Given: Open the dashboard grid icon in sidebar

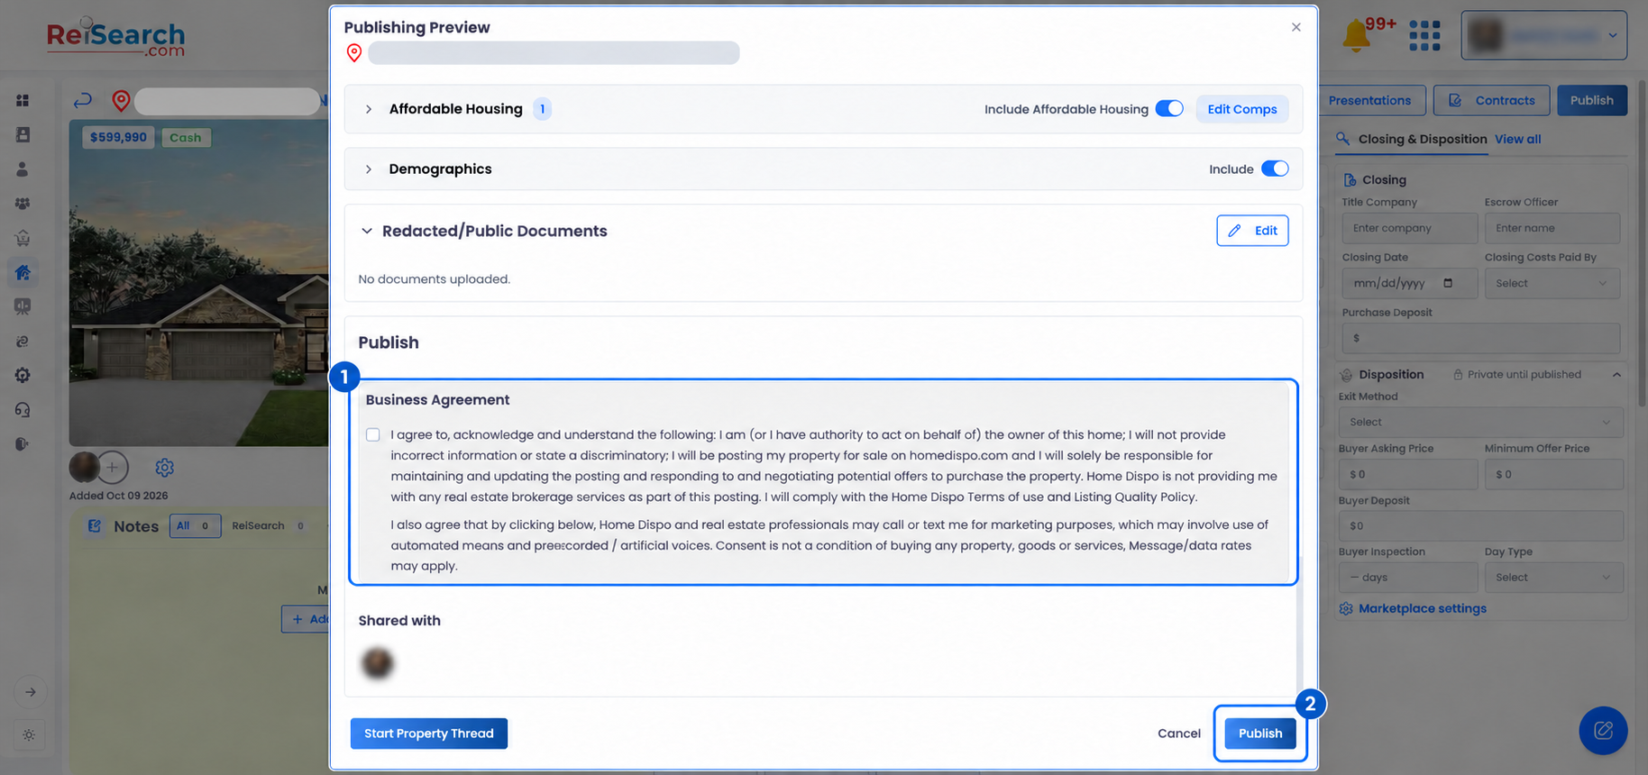Looking at the screenshot, I should 23,100.
